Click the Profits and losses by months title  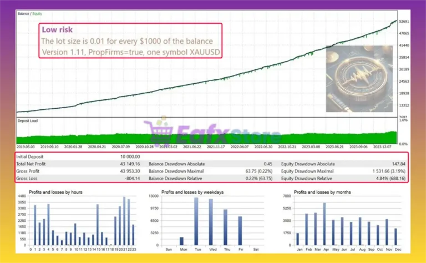click(322, 192)
